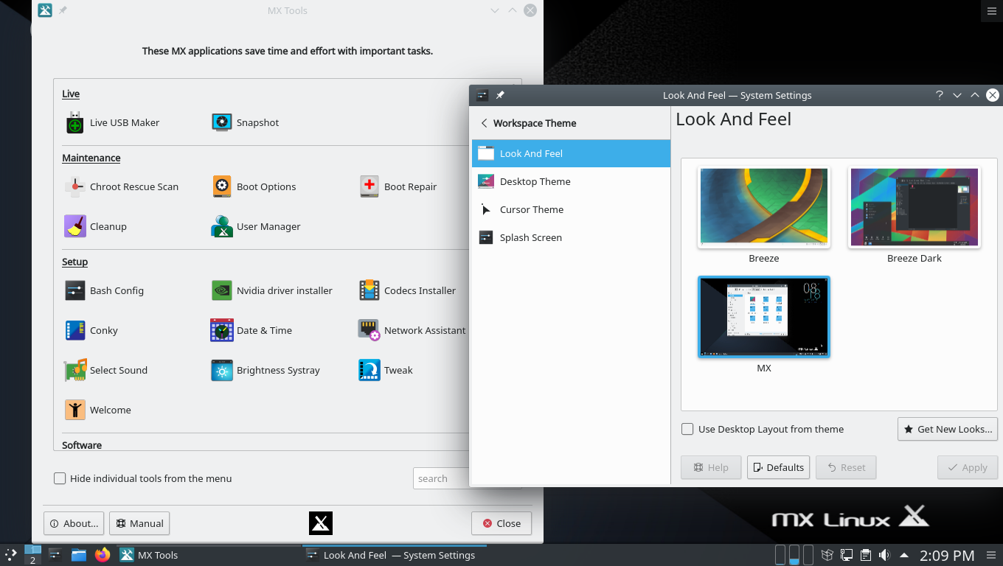1003x566 pixels.
Task: Launch the Conky tool
Action: [x=91, y=330]
